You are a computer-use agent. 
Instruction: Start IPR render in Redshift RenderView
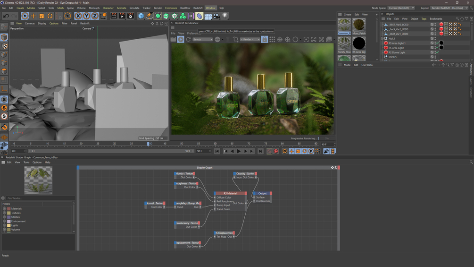click(x=181, y=40)
